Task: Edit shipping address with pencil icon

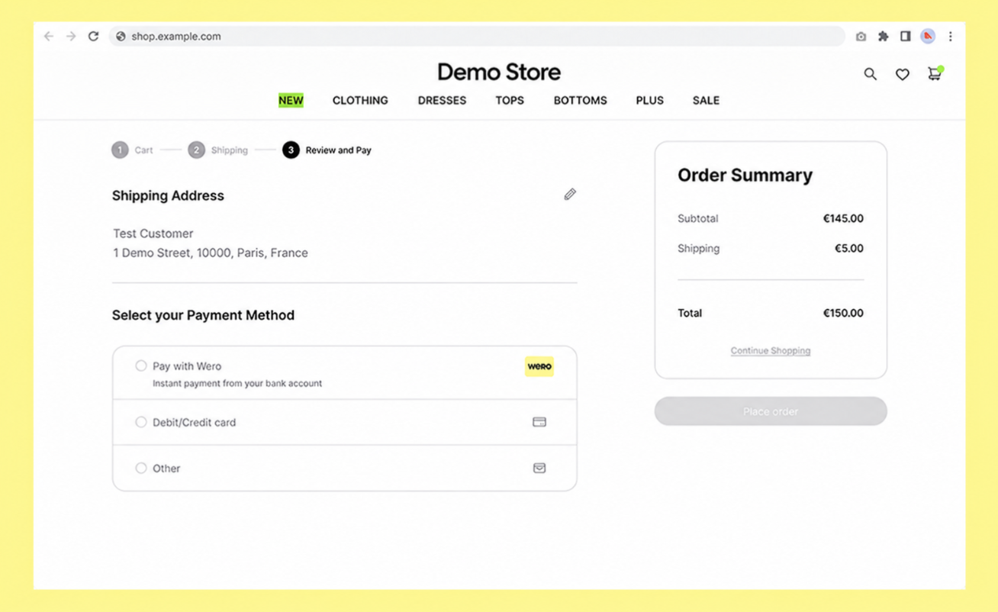Action: coord(570,195)
